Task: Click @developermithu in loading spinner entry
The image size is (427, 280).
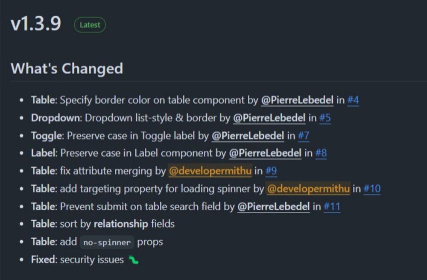Action: pos(308,189)
